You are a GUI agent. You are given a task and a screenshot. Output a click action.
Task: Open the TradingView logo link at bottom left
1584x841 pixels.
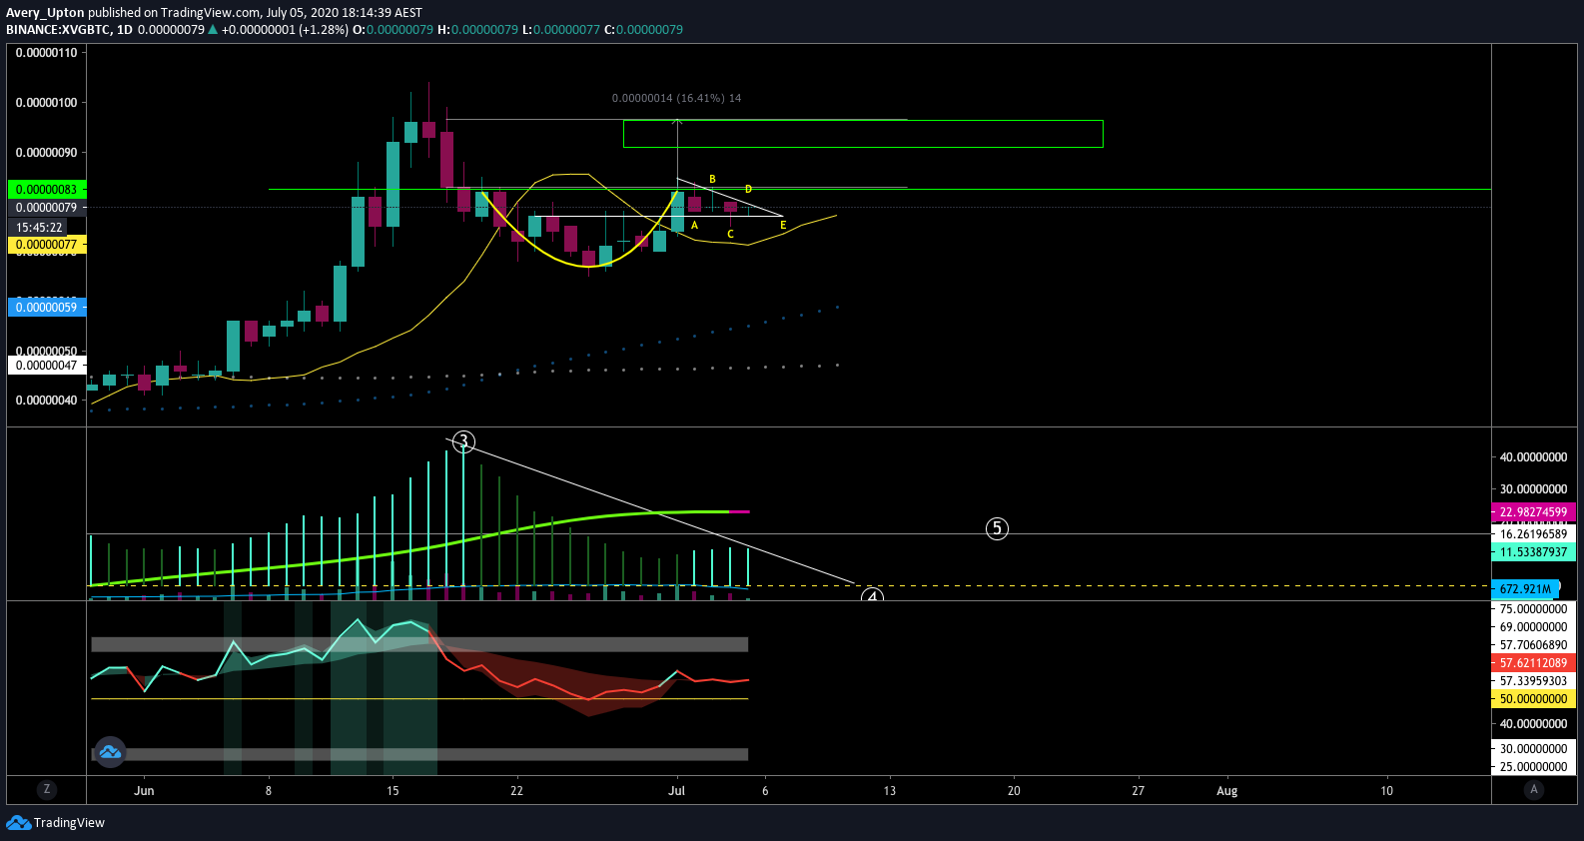tap(56, 822)
